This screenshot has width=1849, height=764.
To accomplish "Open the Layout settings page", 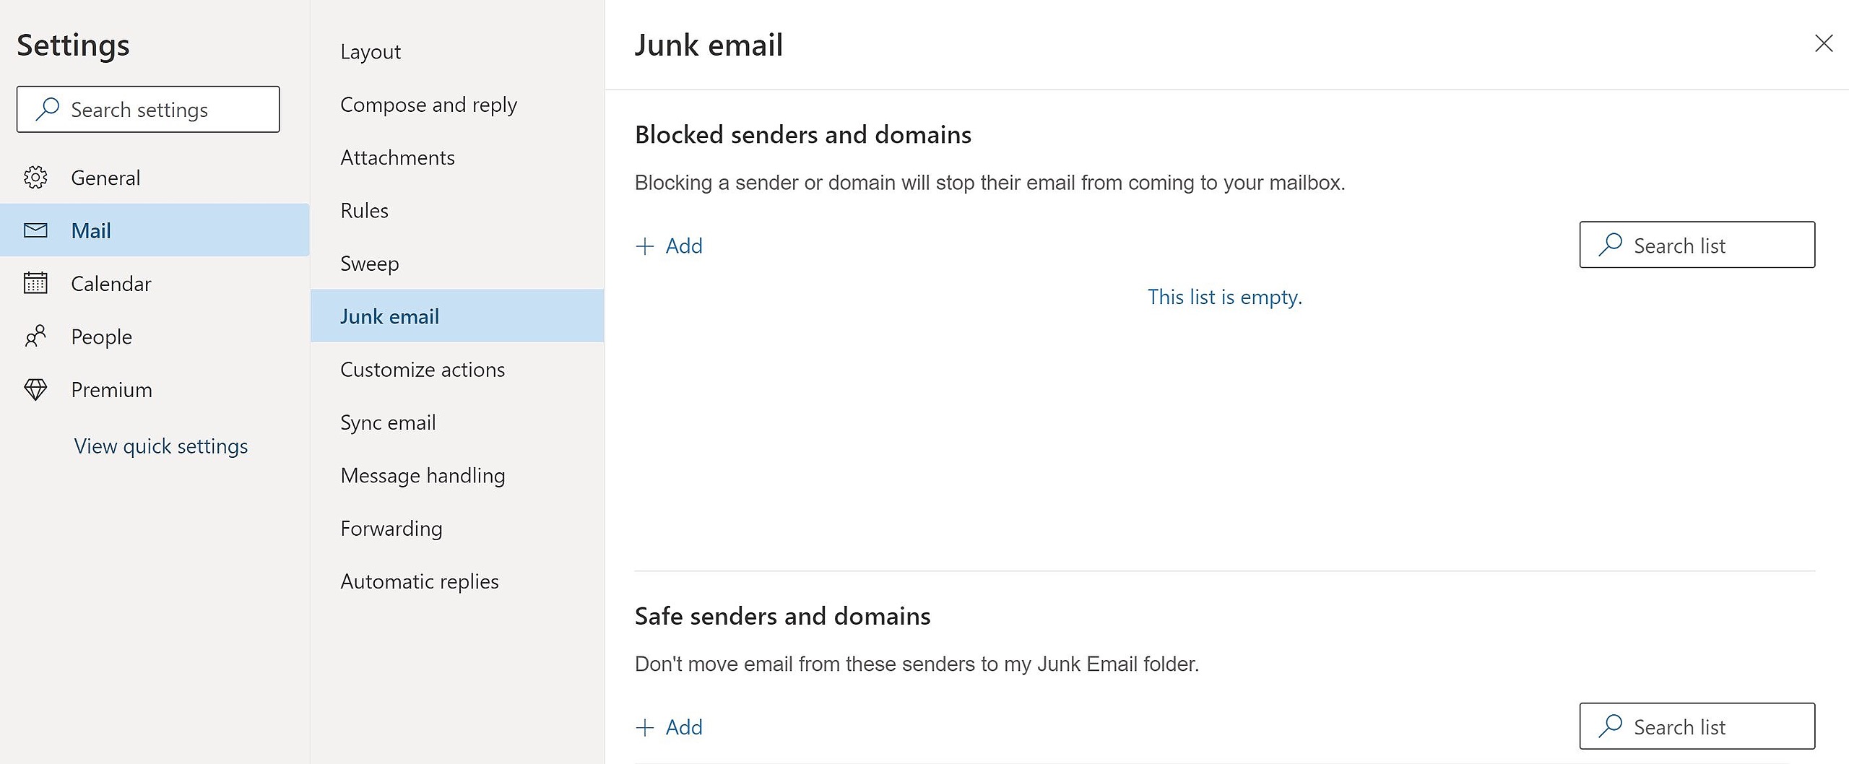I will [x=371, y=52].
